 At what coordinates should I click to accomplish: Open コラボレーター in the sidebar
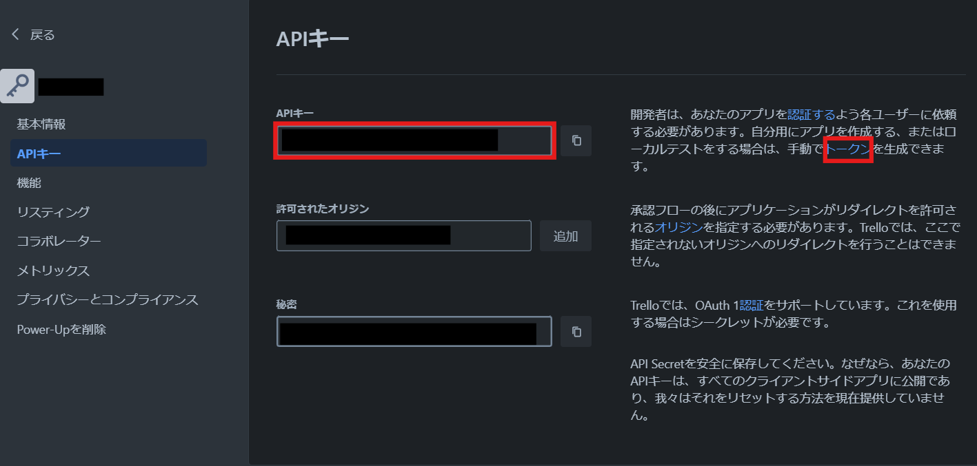pos(59,241)
